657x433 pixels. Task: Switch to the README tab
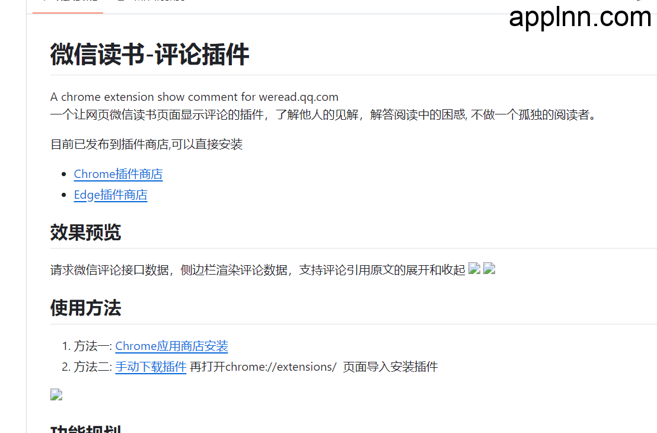click(67, 2)
